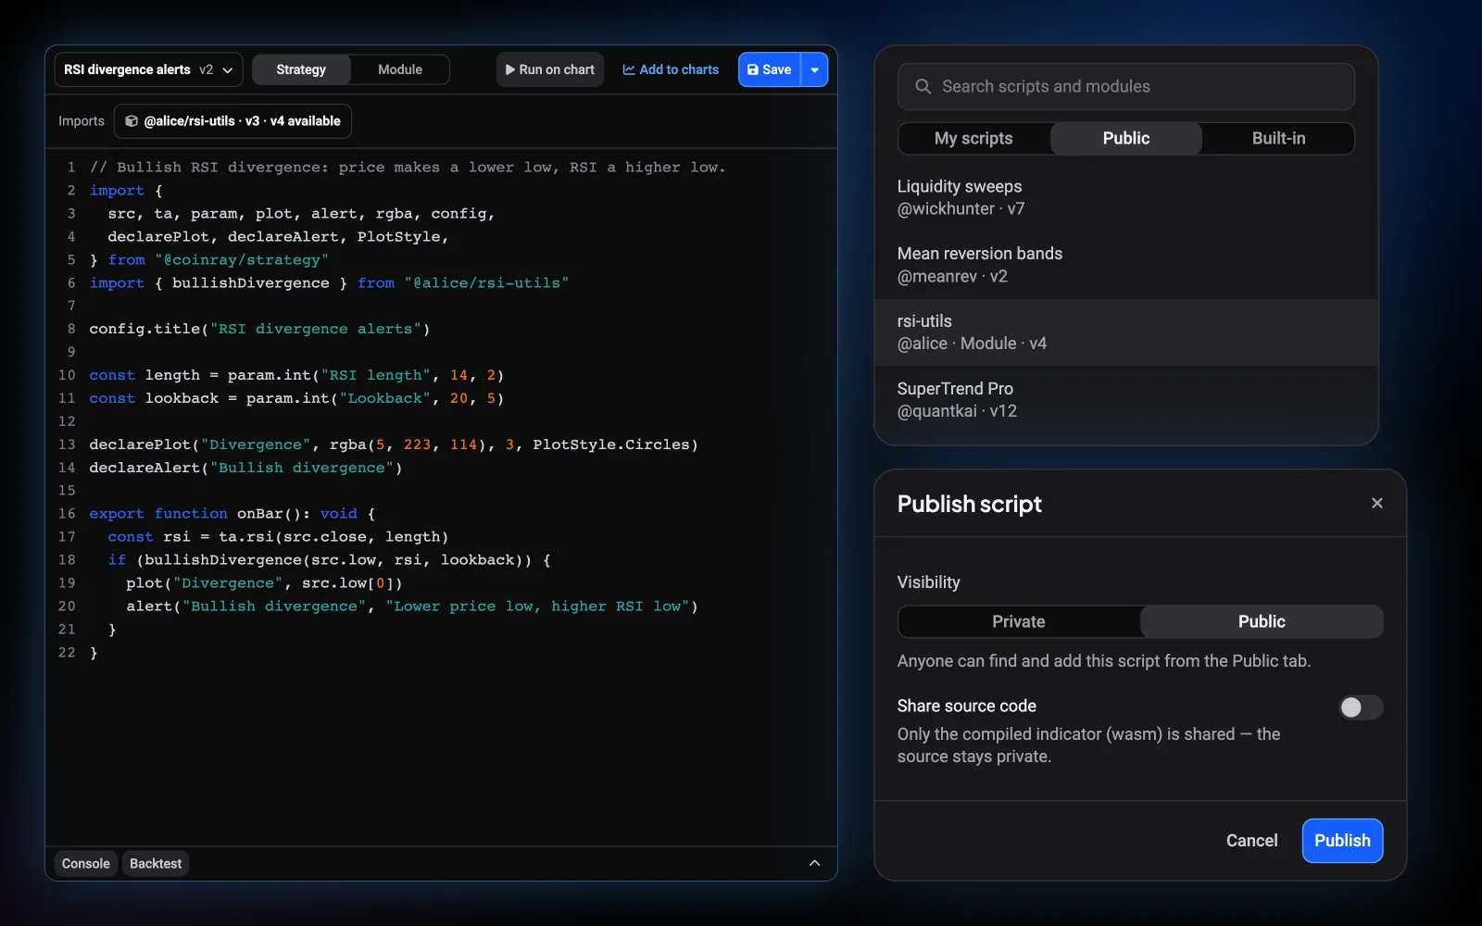Click the @alice/rsi-utils import chip

tap(232, 121)
